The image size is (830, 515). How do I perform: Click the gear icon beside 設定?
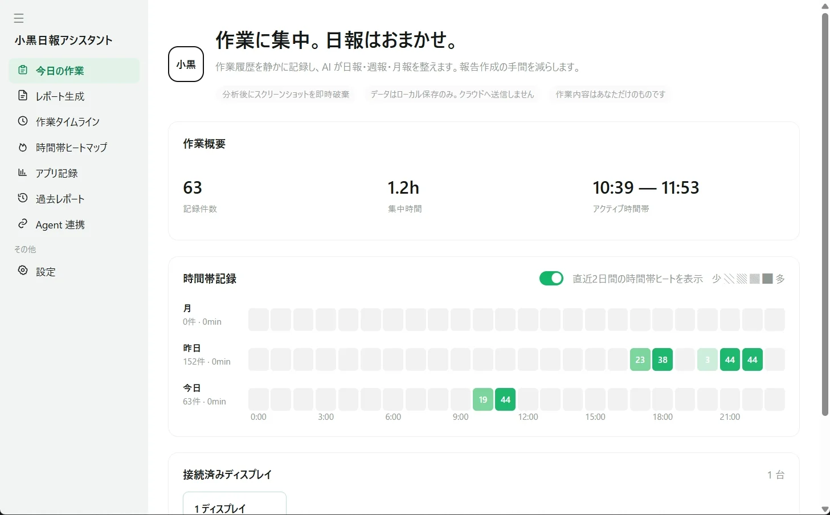(23, 271)
